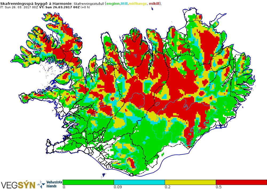Click the 'VT: Sun 26.03.2017 00Z' text
The height and width of the screenshot is (189, 267).
tap(60, 7)
